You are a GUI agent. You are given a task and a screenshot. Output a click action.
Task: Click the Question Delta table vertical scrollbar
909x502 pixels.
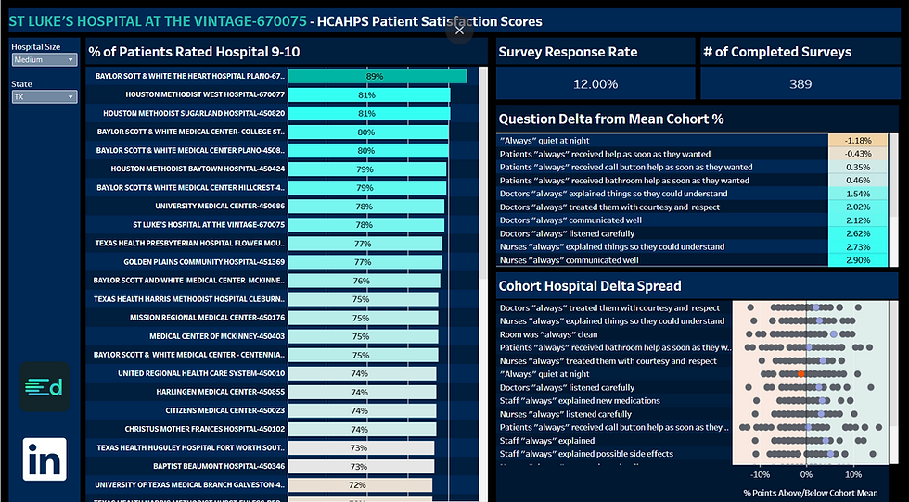click(x=892, y=174)
